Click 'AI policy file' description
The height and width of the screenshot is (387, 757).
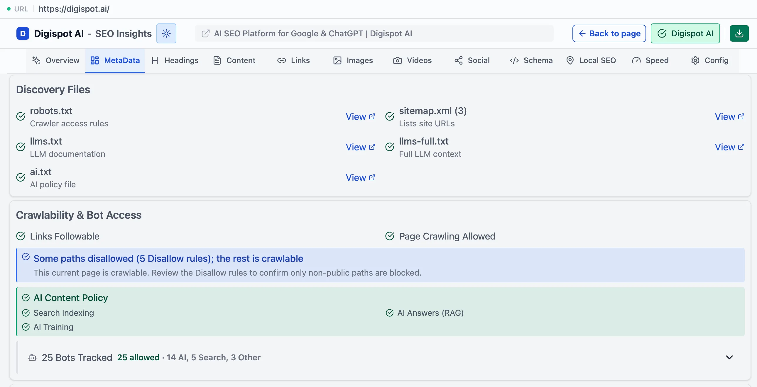pos(53,185)
